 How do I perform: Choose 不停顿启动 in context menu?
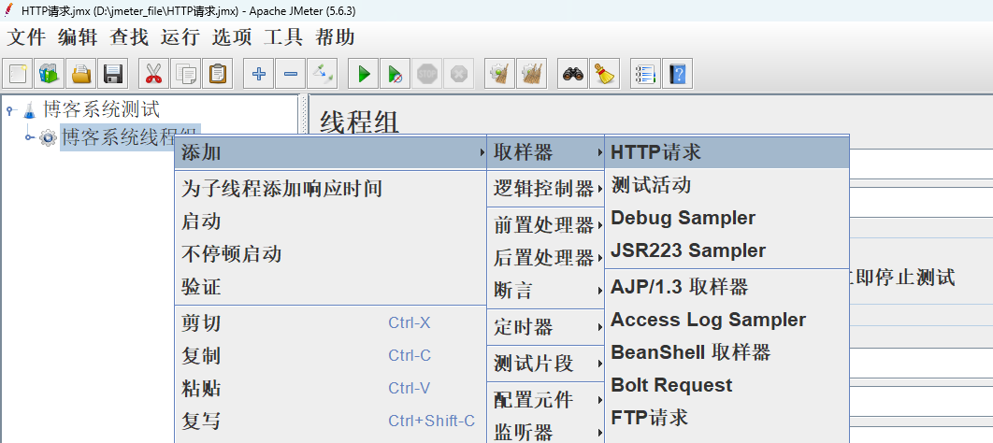click(x=330, y=255)
